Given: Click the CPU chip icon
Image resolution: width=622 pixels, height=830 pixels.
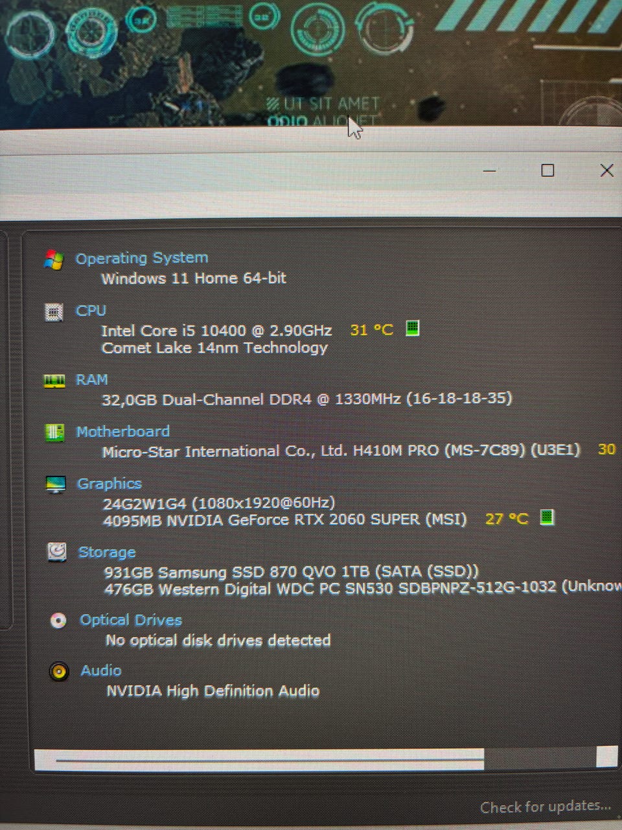Looking at the screenshot, I should pyautogui.click(x=54, y=312).
